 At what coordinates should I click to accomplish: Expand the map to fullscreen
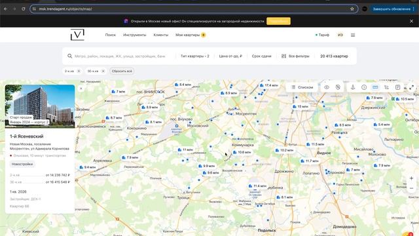412,87
